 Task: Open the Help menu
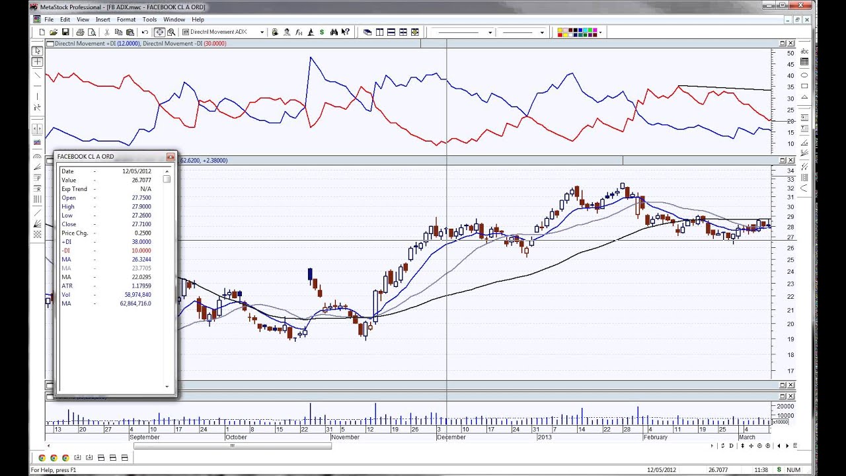[x=198, y=19]
